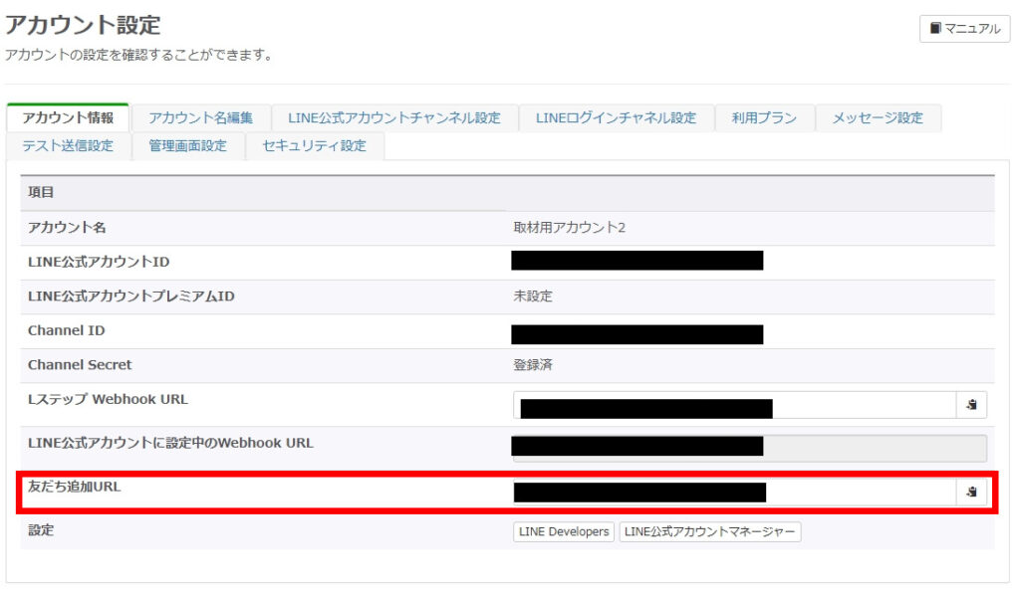Open the アカウント名編集 tab
Viewport: 1020px width, 596px height.
200,117
